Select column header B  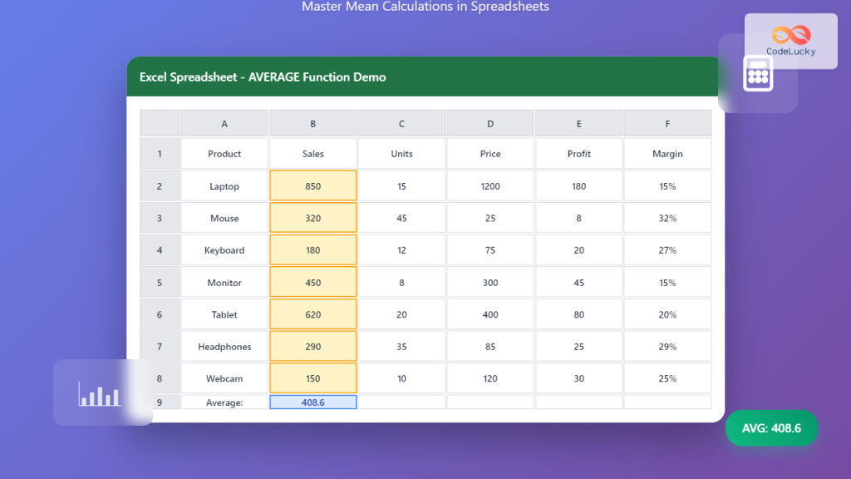coord(312,122)
